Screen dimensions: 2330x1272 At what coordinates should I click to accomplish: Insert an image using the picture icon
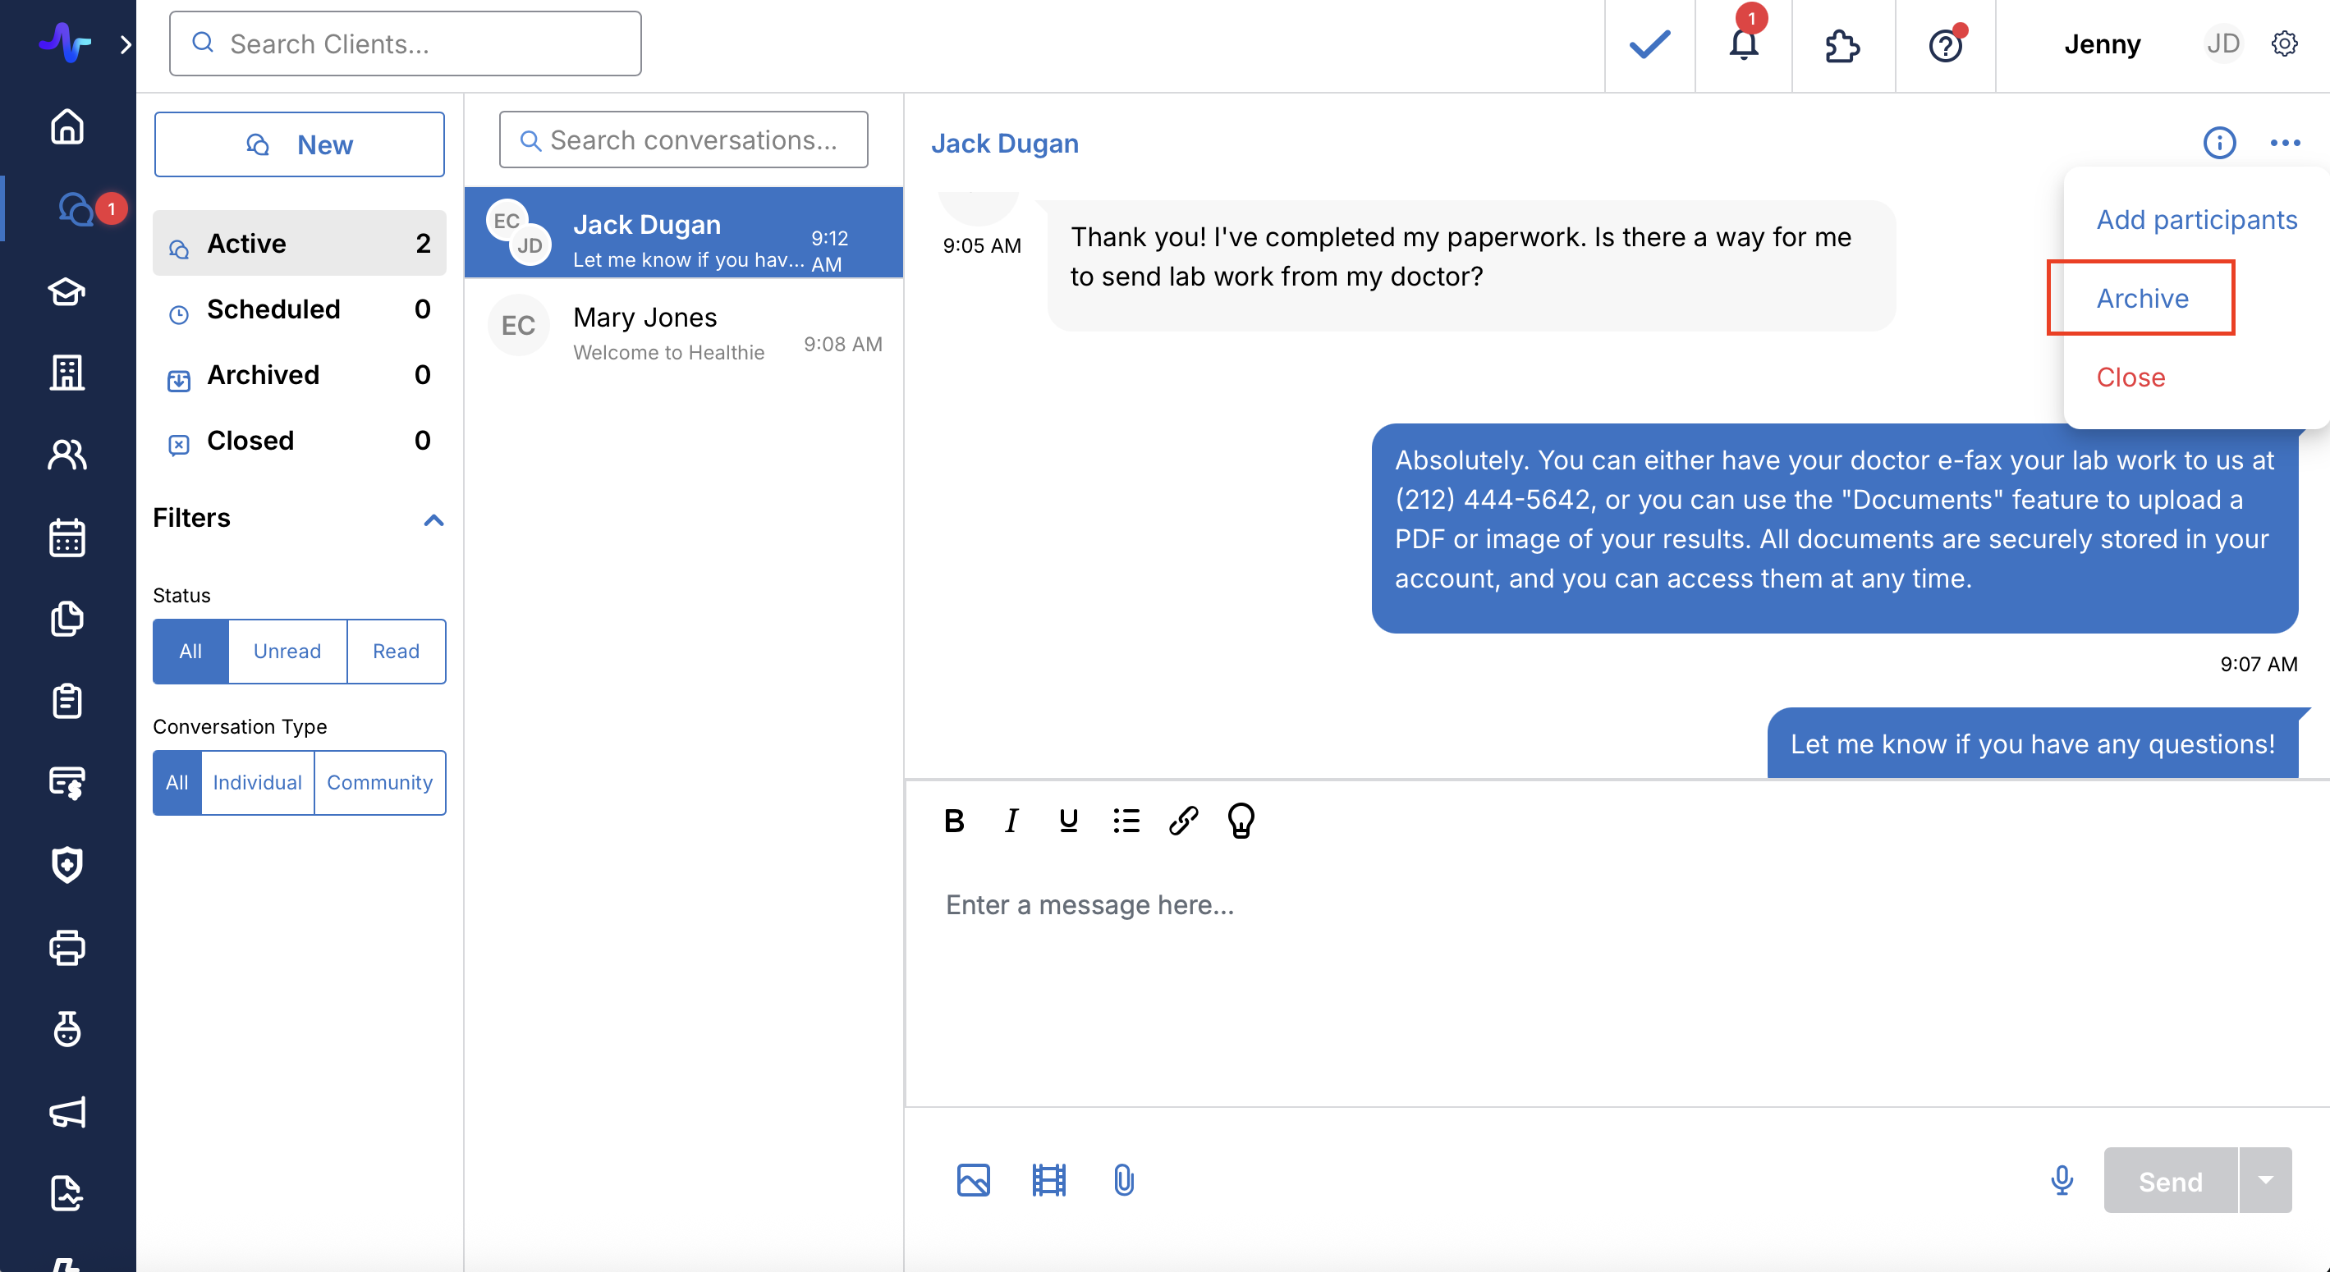coord(973,1180)
